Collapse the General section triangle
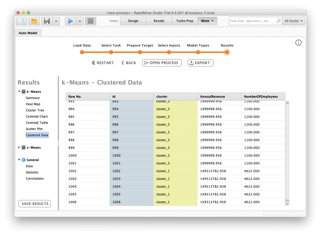Viewport: 321px width, 236px height. pos(19,160)
